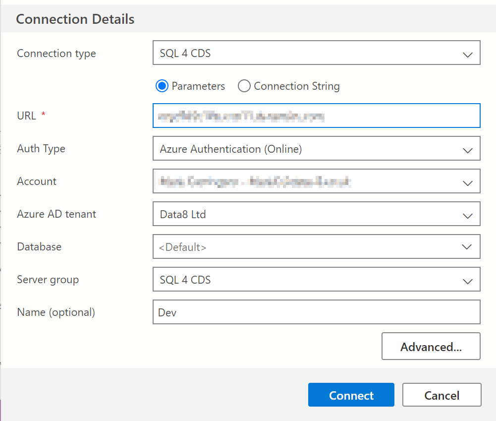This screenshot has width=496, height=421.
Task: Click the URL field label
Action: pos(27,116)
